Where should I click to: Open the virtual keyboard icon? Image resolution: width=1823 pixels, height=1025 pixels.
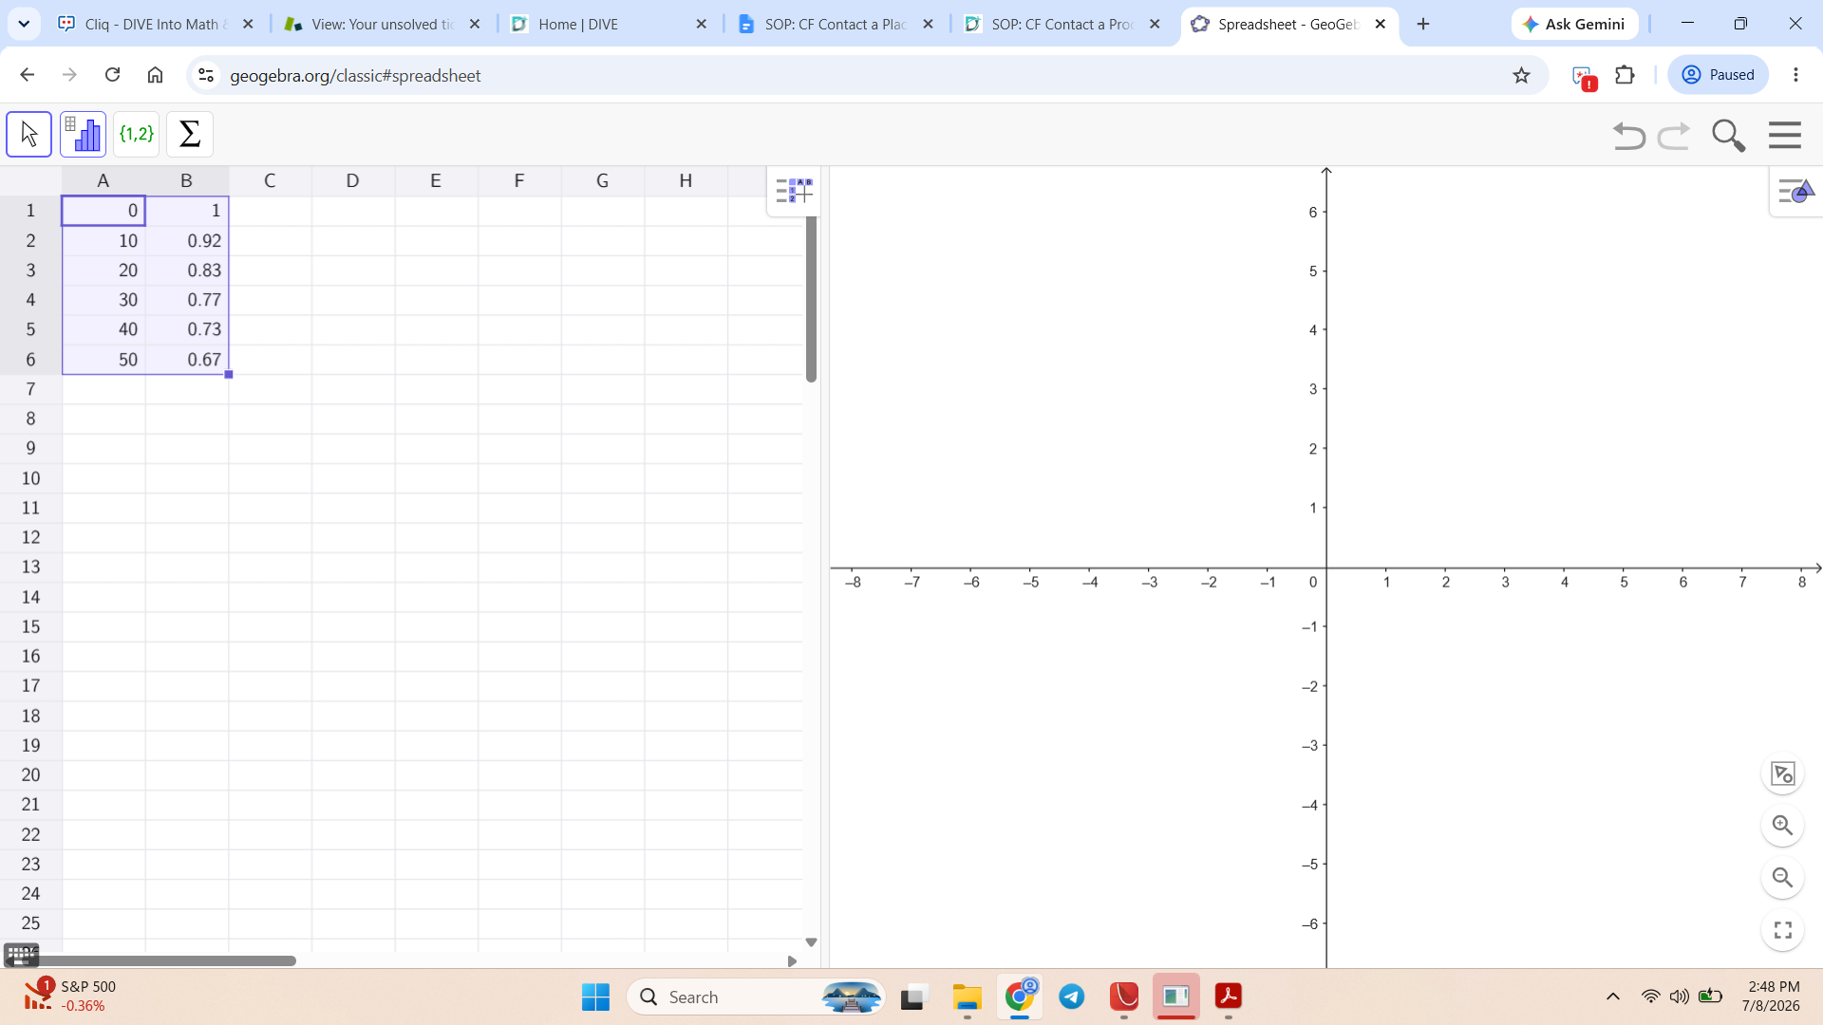tap(21, 954)
